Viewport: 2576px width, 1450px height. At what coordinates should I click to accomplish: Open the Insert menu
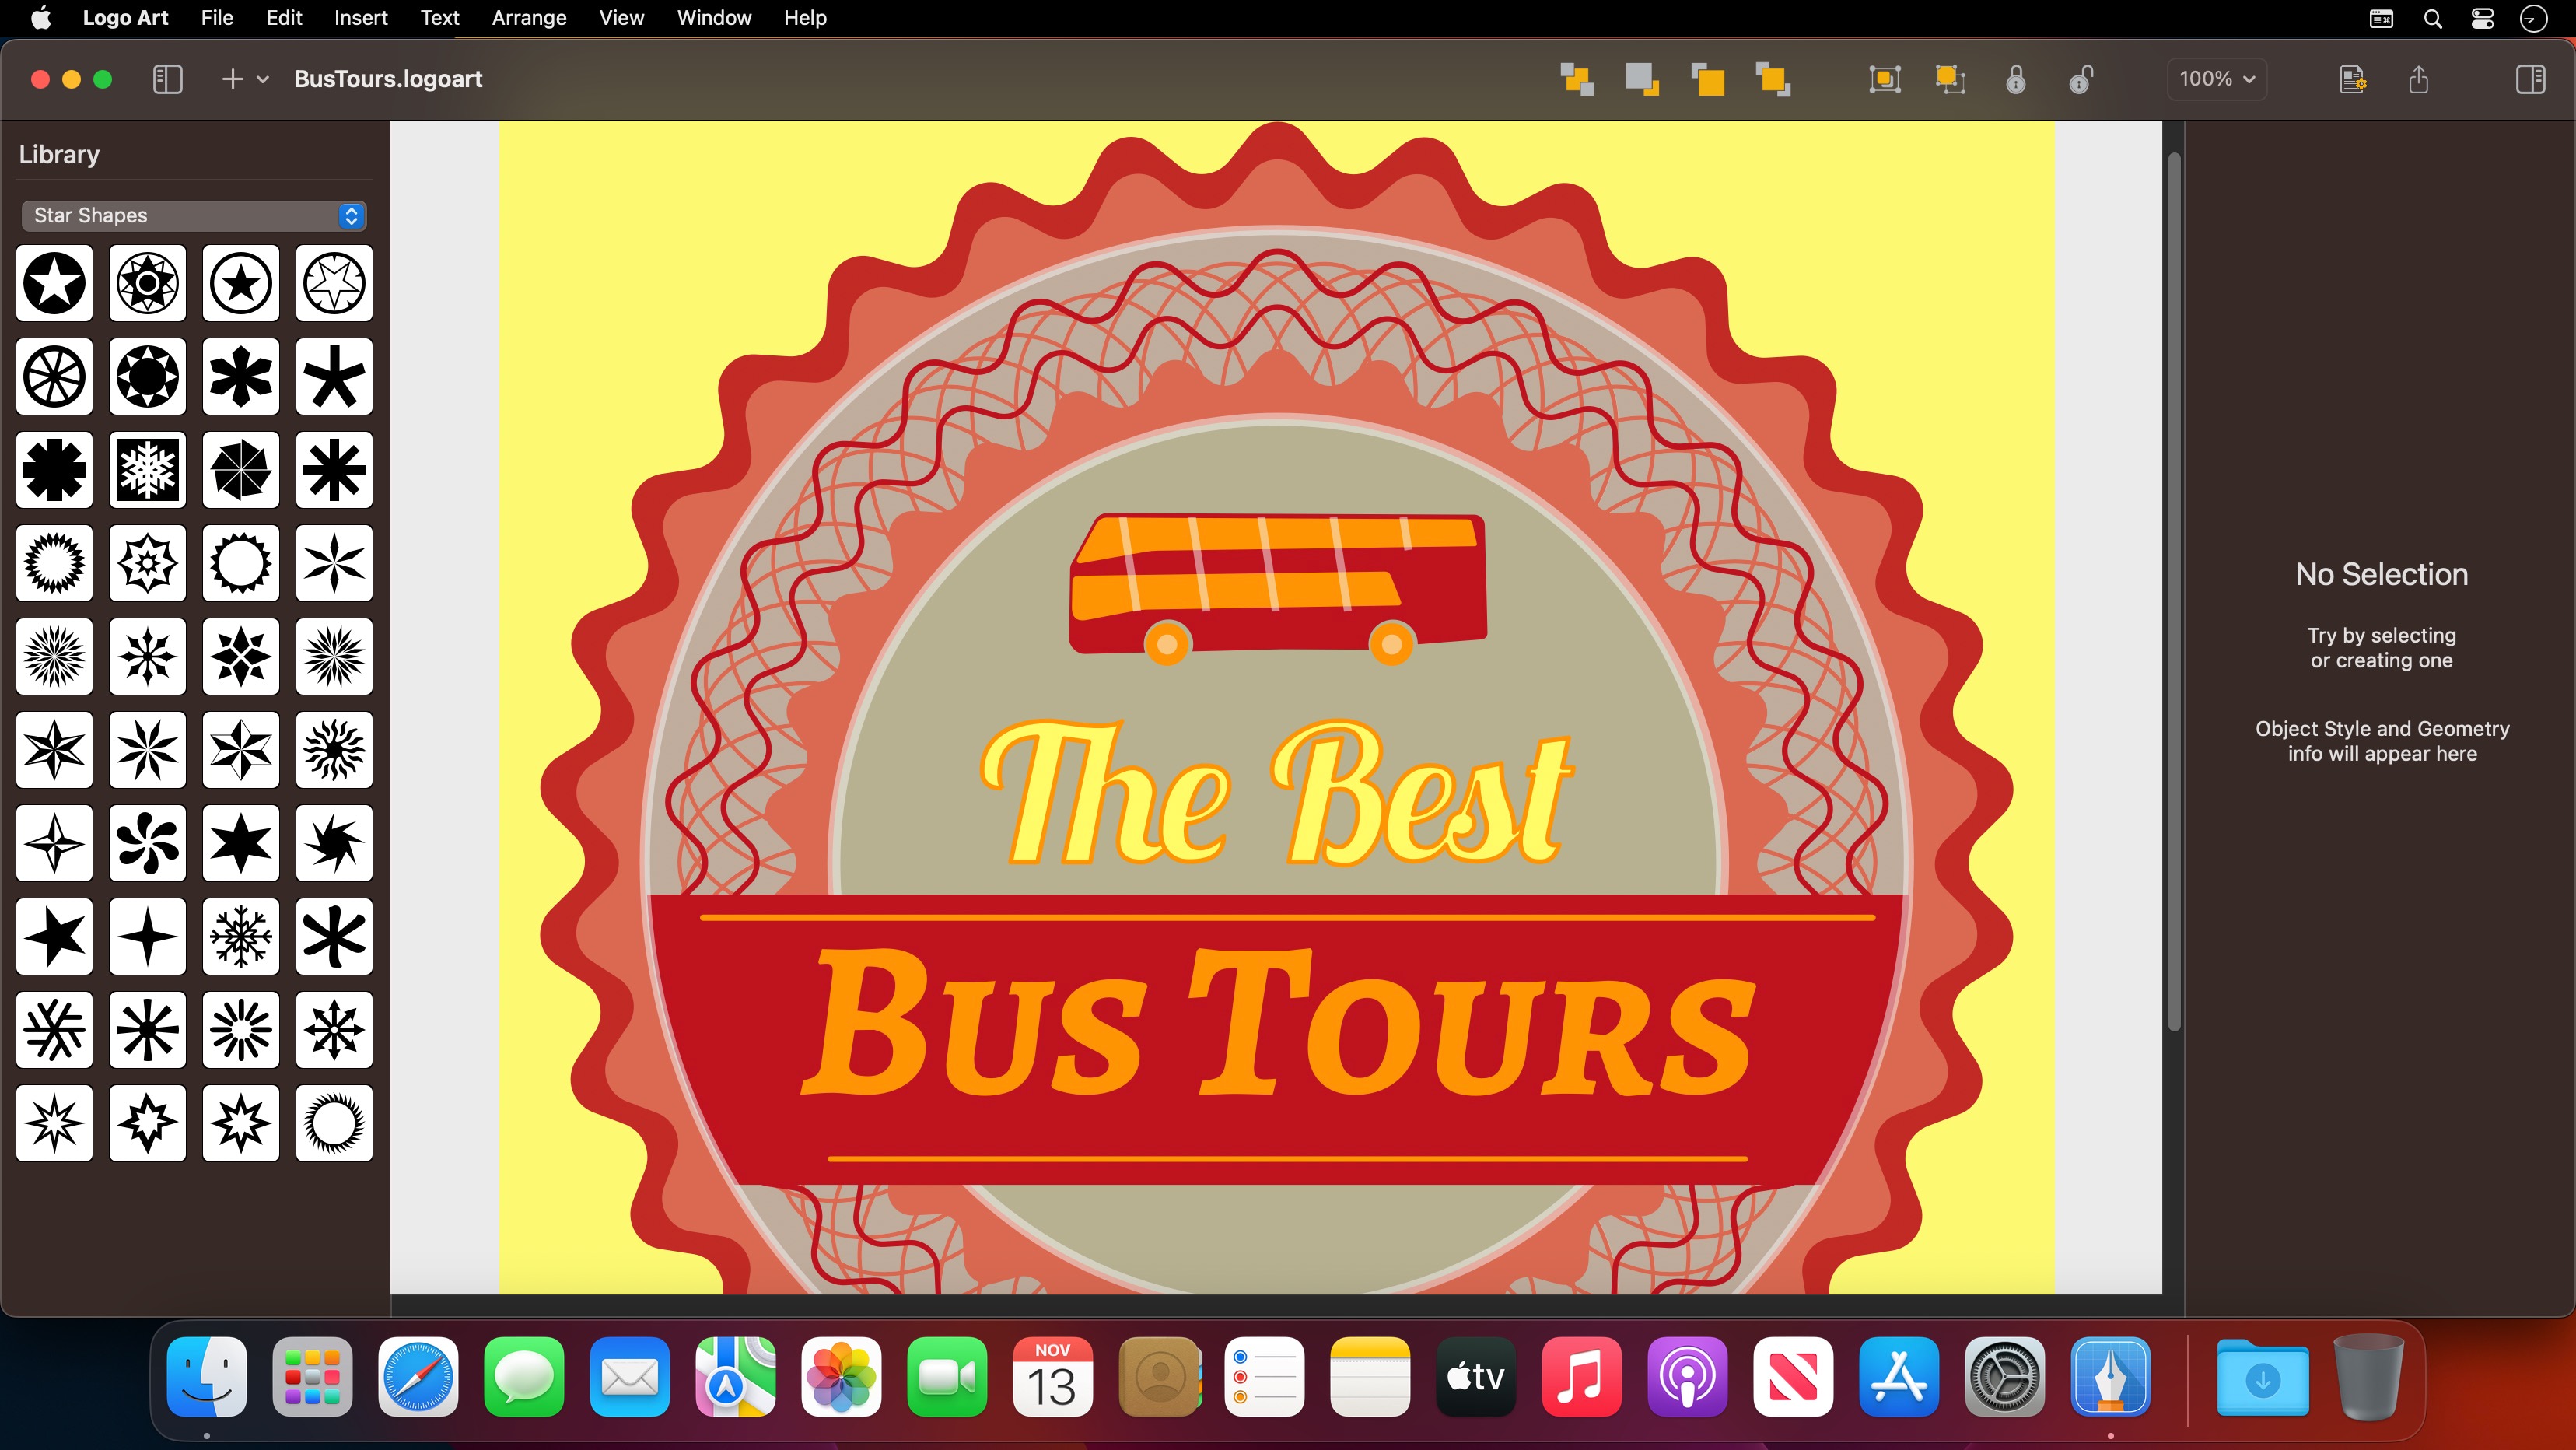360,18
